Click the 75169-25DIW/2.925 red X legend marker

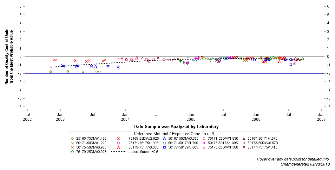119,138
